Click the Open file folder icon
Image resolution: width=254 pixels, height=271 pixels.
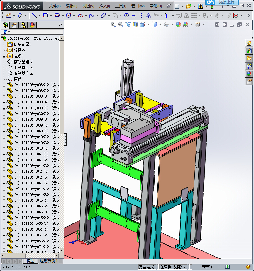(189, 6)
